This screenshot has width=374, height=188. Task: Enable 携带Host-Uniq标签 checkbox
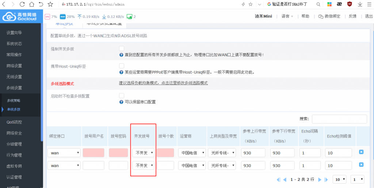(122, 66)
